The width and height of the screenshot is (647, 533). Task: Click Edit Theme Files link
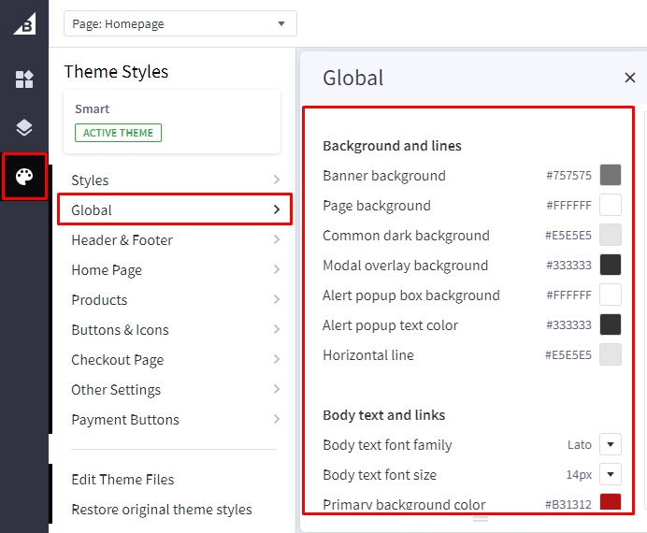click(122, 480)
